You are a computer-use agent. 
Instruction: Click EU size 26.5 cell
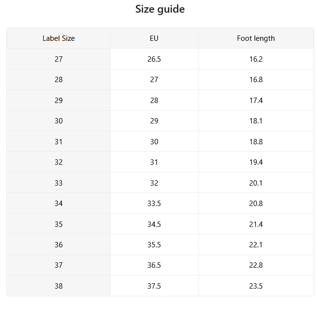(x=154, y=59)
